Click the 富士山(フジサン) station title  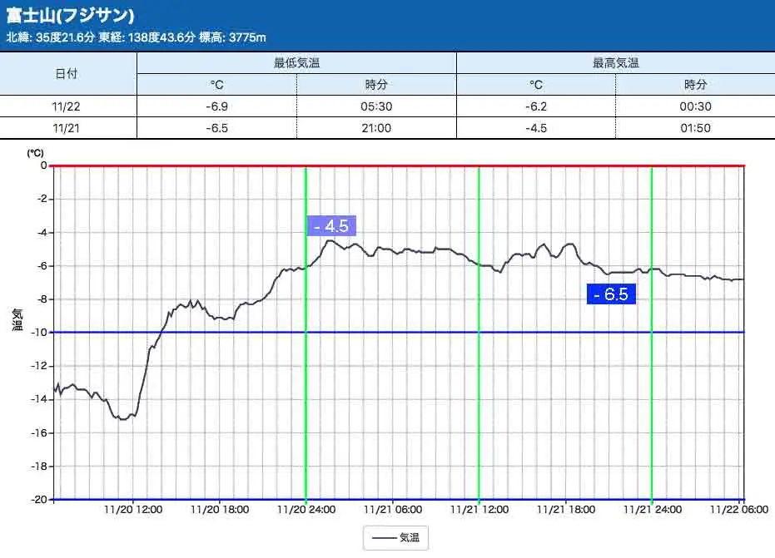point(70,15)
